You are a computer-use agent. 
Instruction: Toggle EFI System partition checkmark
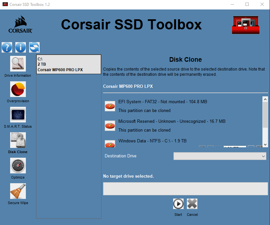[x=110, y=106]
